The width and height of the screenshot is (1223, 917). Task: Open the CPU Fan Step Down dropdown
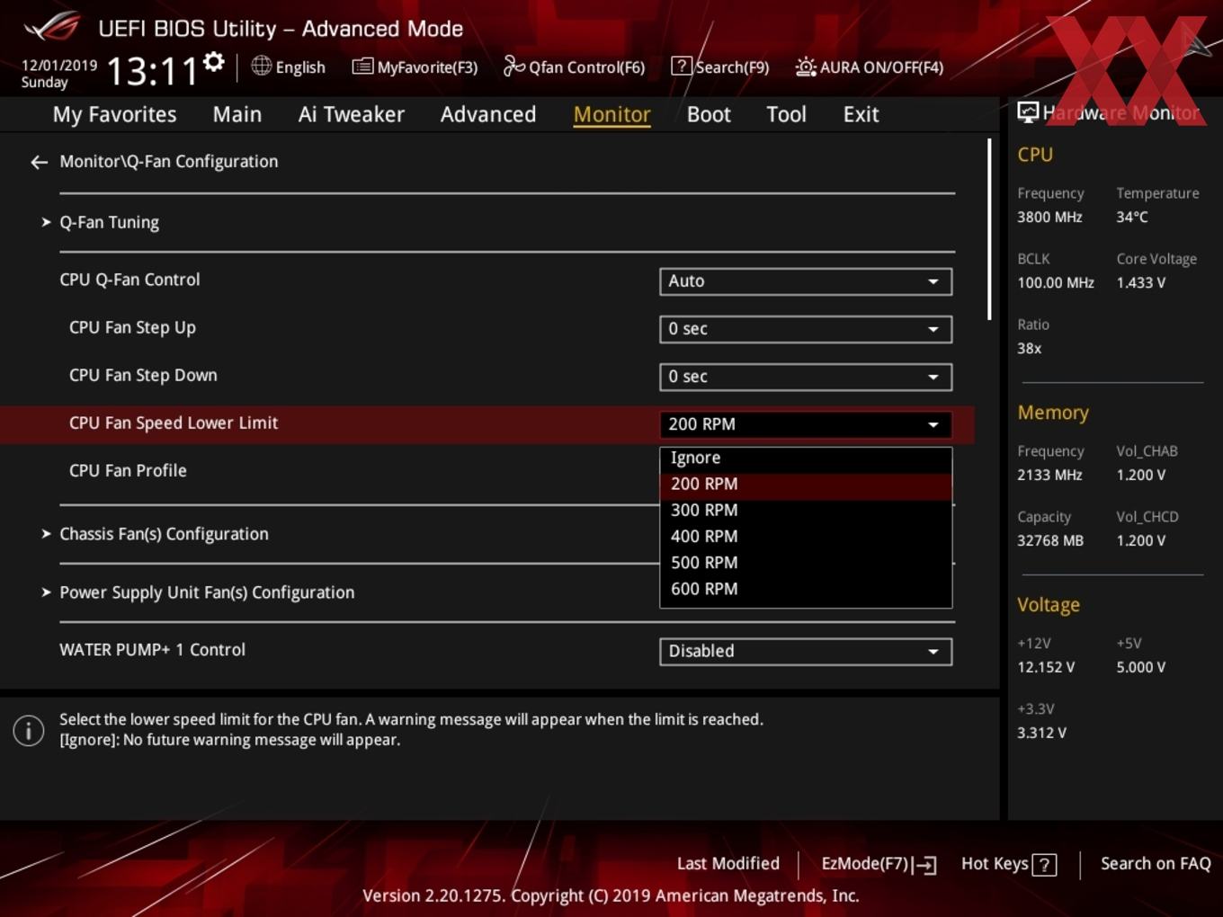pyautogui.click(x=806, y=377)
